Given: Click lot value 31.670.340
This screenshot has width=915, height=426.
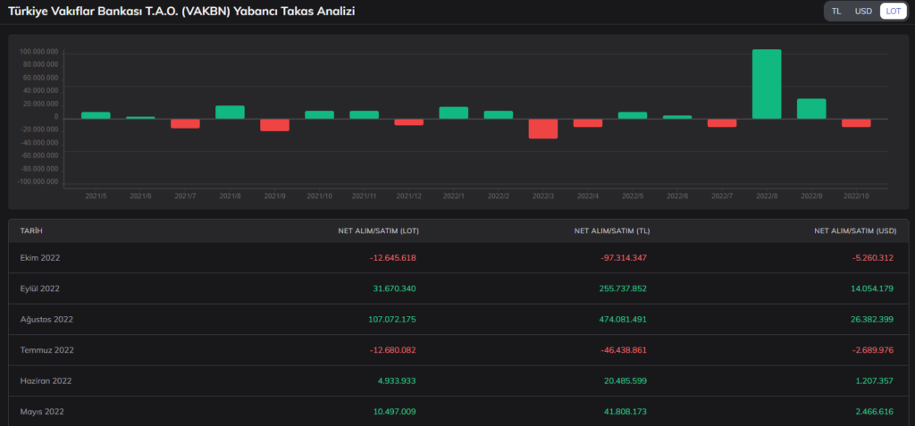Looking at the screenshot, I should pos(394,288).
